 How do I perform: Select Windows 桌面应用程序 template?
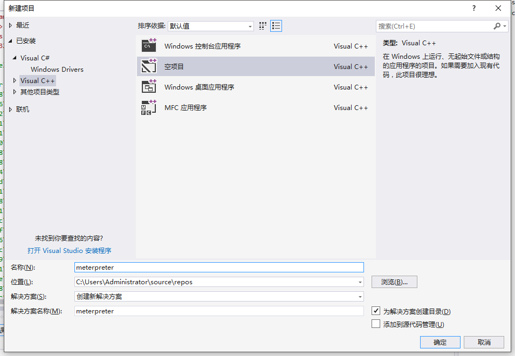tap(256, 87)
